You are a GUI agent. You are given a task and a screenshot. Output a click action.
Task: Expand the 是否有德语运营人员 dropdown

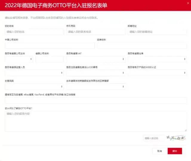click(34, 73)
